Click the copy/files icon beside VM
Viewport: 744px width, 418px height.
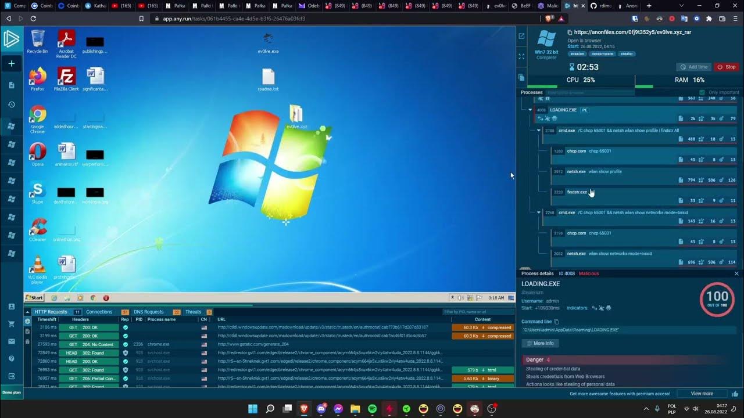(521, 77)
